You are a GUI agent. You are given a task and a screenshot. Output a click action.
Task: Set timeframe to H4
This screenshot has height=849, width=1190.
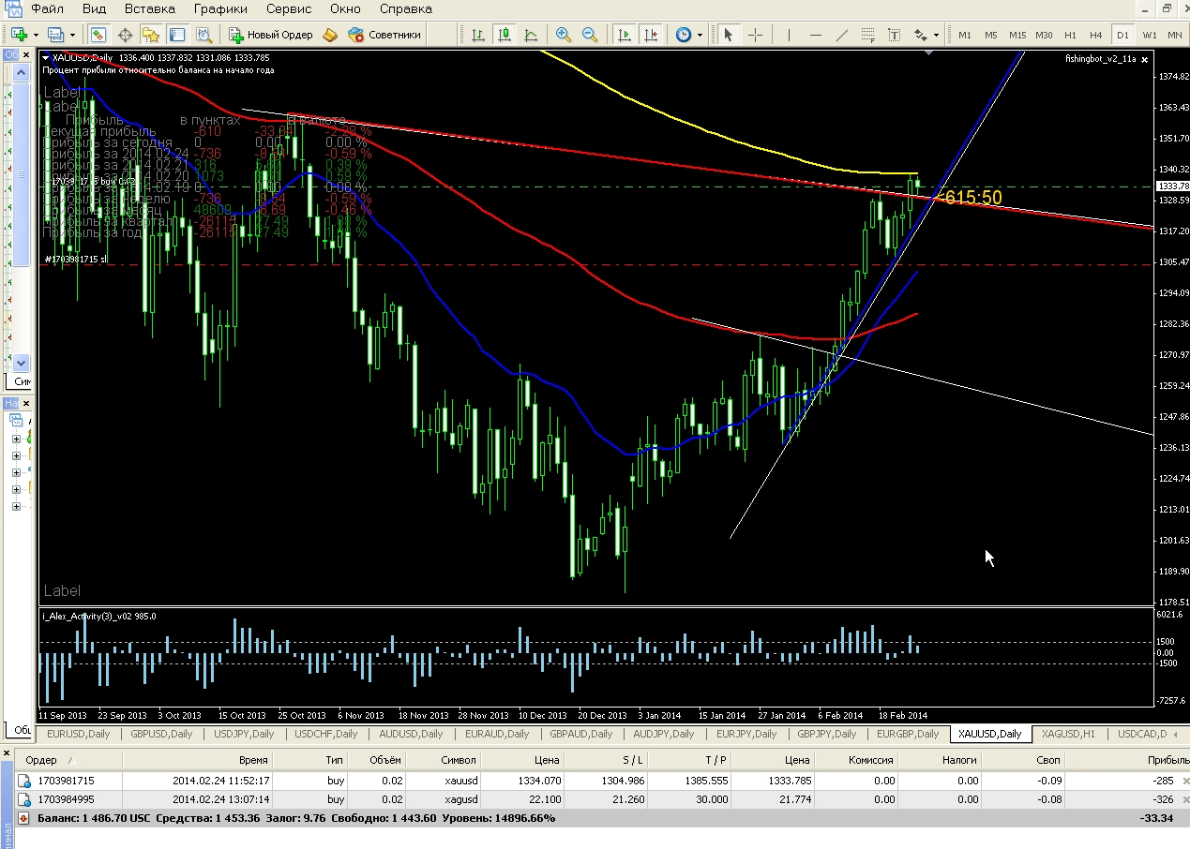click(1096, 35)
